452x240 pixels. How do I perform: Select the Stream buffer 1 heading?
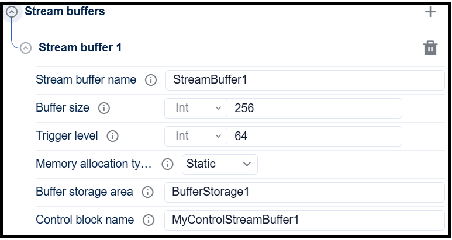pos(80,47)
